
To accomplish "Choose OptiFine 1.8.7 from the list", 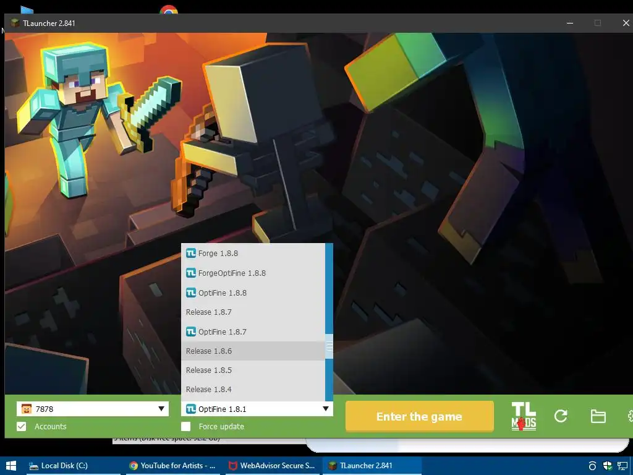I will point(253,332).
